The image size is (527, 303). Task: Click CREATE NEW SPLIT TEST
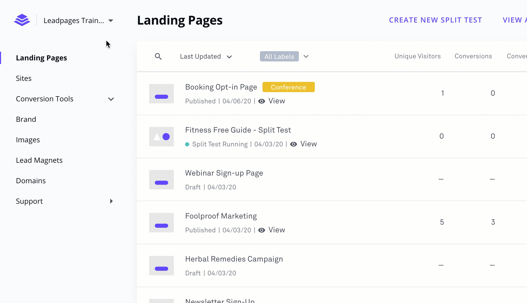point(436,20)
